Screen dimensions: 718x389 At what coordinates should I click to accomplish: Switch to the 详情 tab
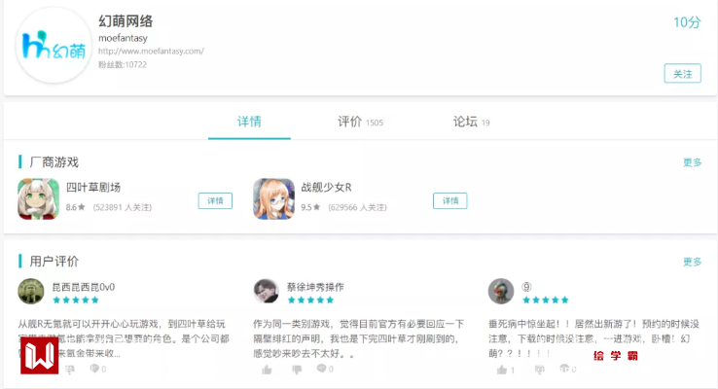[249, 122]
